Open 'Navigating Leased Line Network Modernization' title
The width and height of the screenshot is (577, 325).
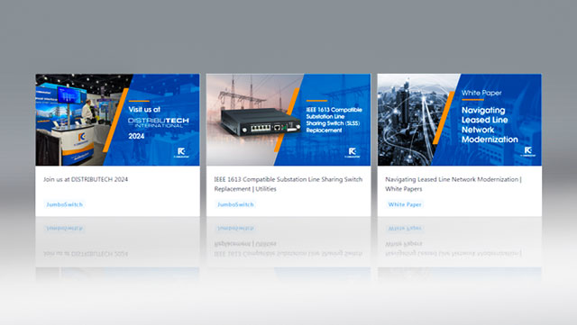coord(453,185)
